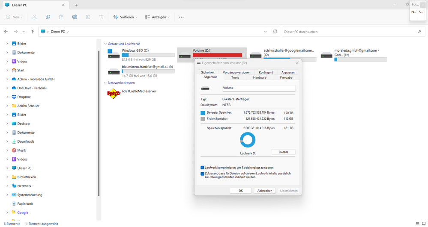Click the Übernehmen button
428x227 pixels.
pyautogui.click(x=289, y=191)
